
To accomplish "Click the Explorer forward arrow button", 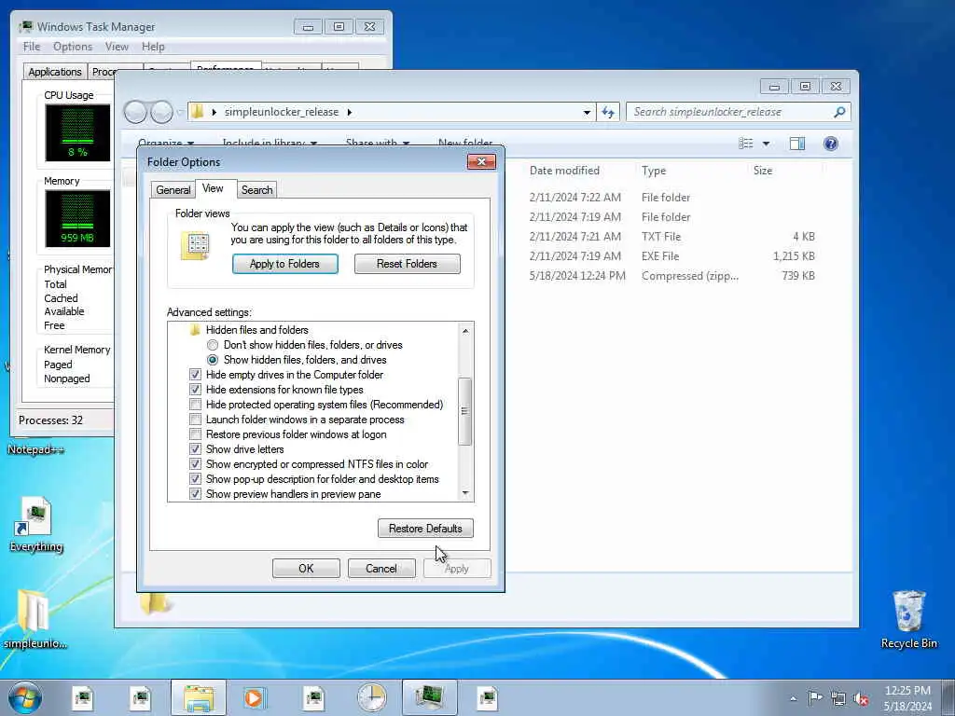I will coord(161,112).
